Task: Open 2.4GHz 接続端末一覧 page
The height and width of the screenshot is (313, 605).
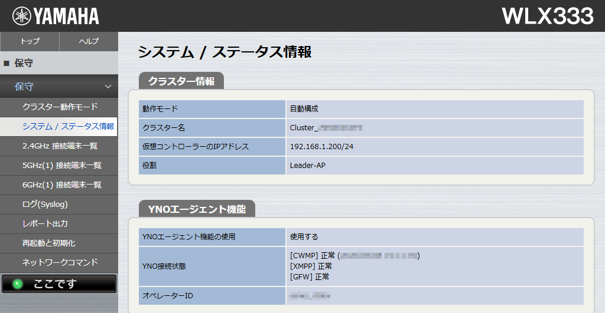Action: tap(59, 146)
